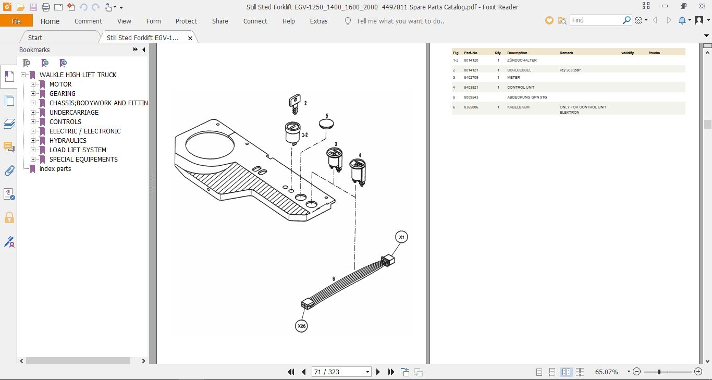Open the Protect ribbon tab

pyautogui.click(x=186, y=21)
